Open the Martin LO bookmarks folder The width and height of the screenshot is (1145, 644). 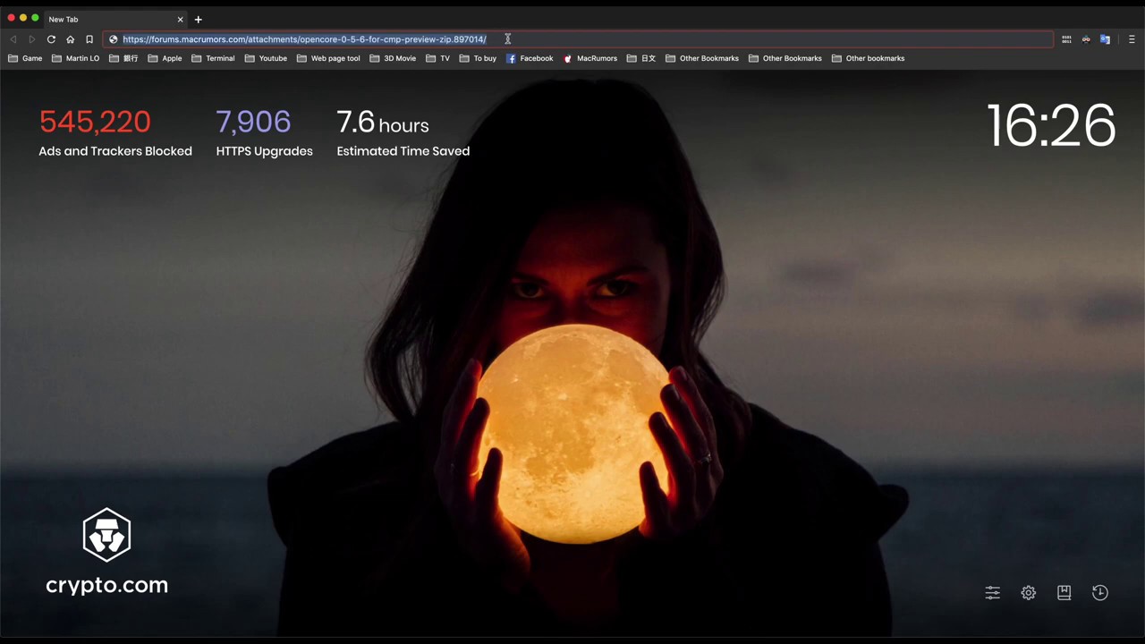[75, 58]
